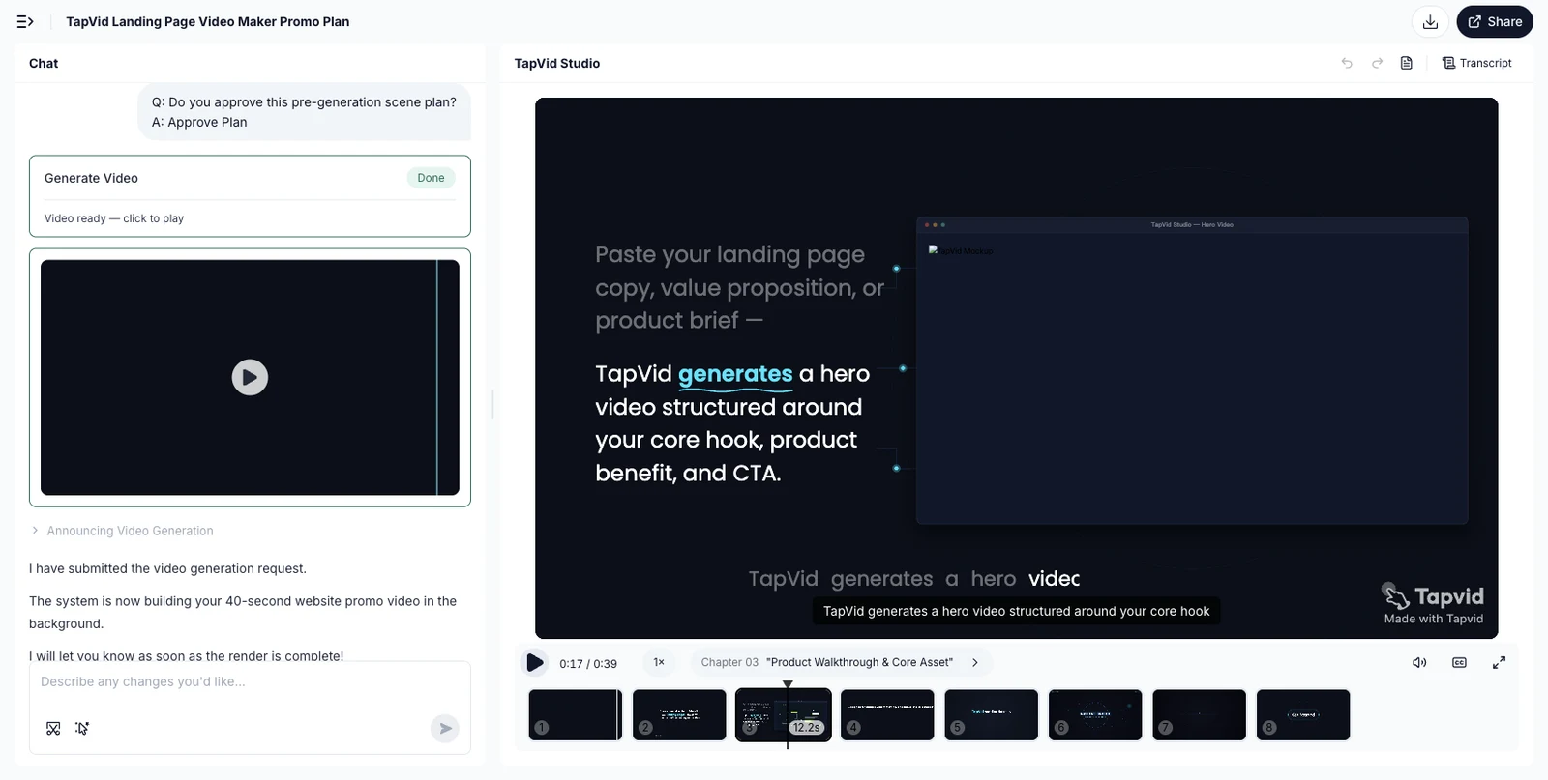Click 'I have submitted the video generation request.' text

click(x=167, y=568)
